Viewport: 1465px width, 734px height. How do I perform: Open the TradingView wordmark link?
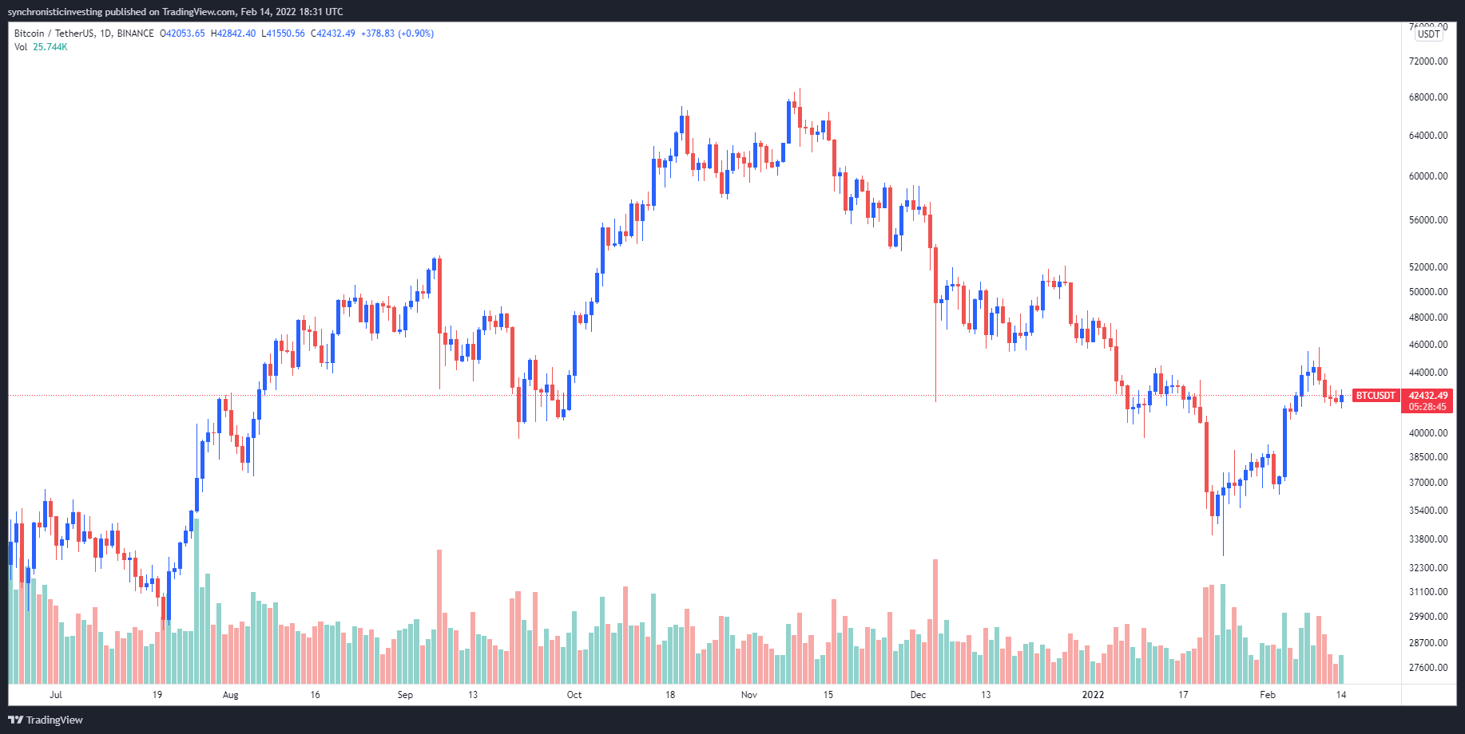(54, 720)
